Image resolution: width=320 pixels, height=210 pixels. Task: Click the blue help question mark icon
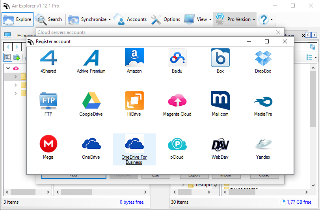264,19
